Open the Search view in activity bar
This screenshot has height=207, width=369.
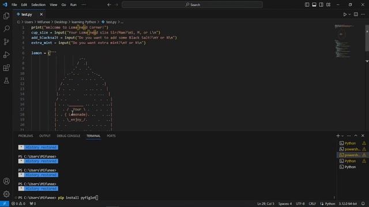(x=6, y=29)
